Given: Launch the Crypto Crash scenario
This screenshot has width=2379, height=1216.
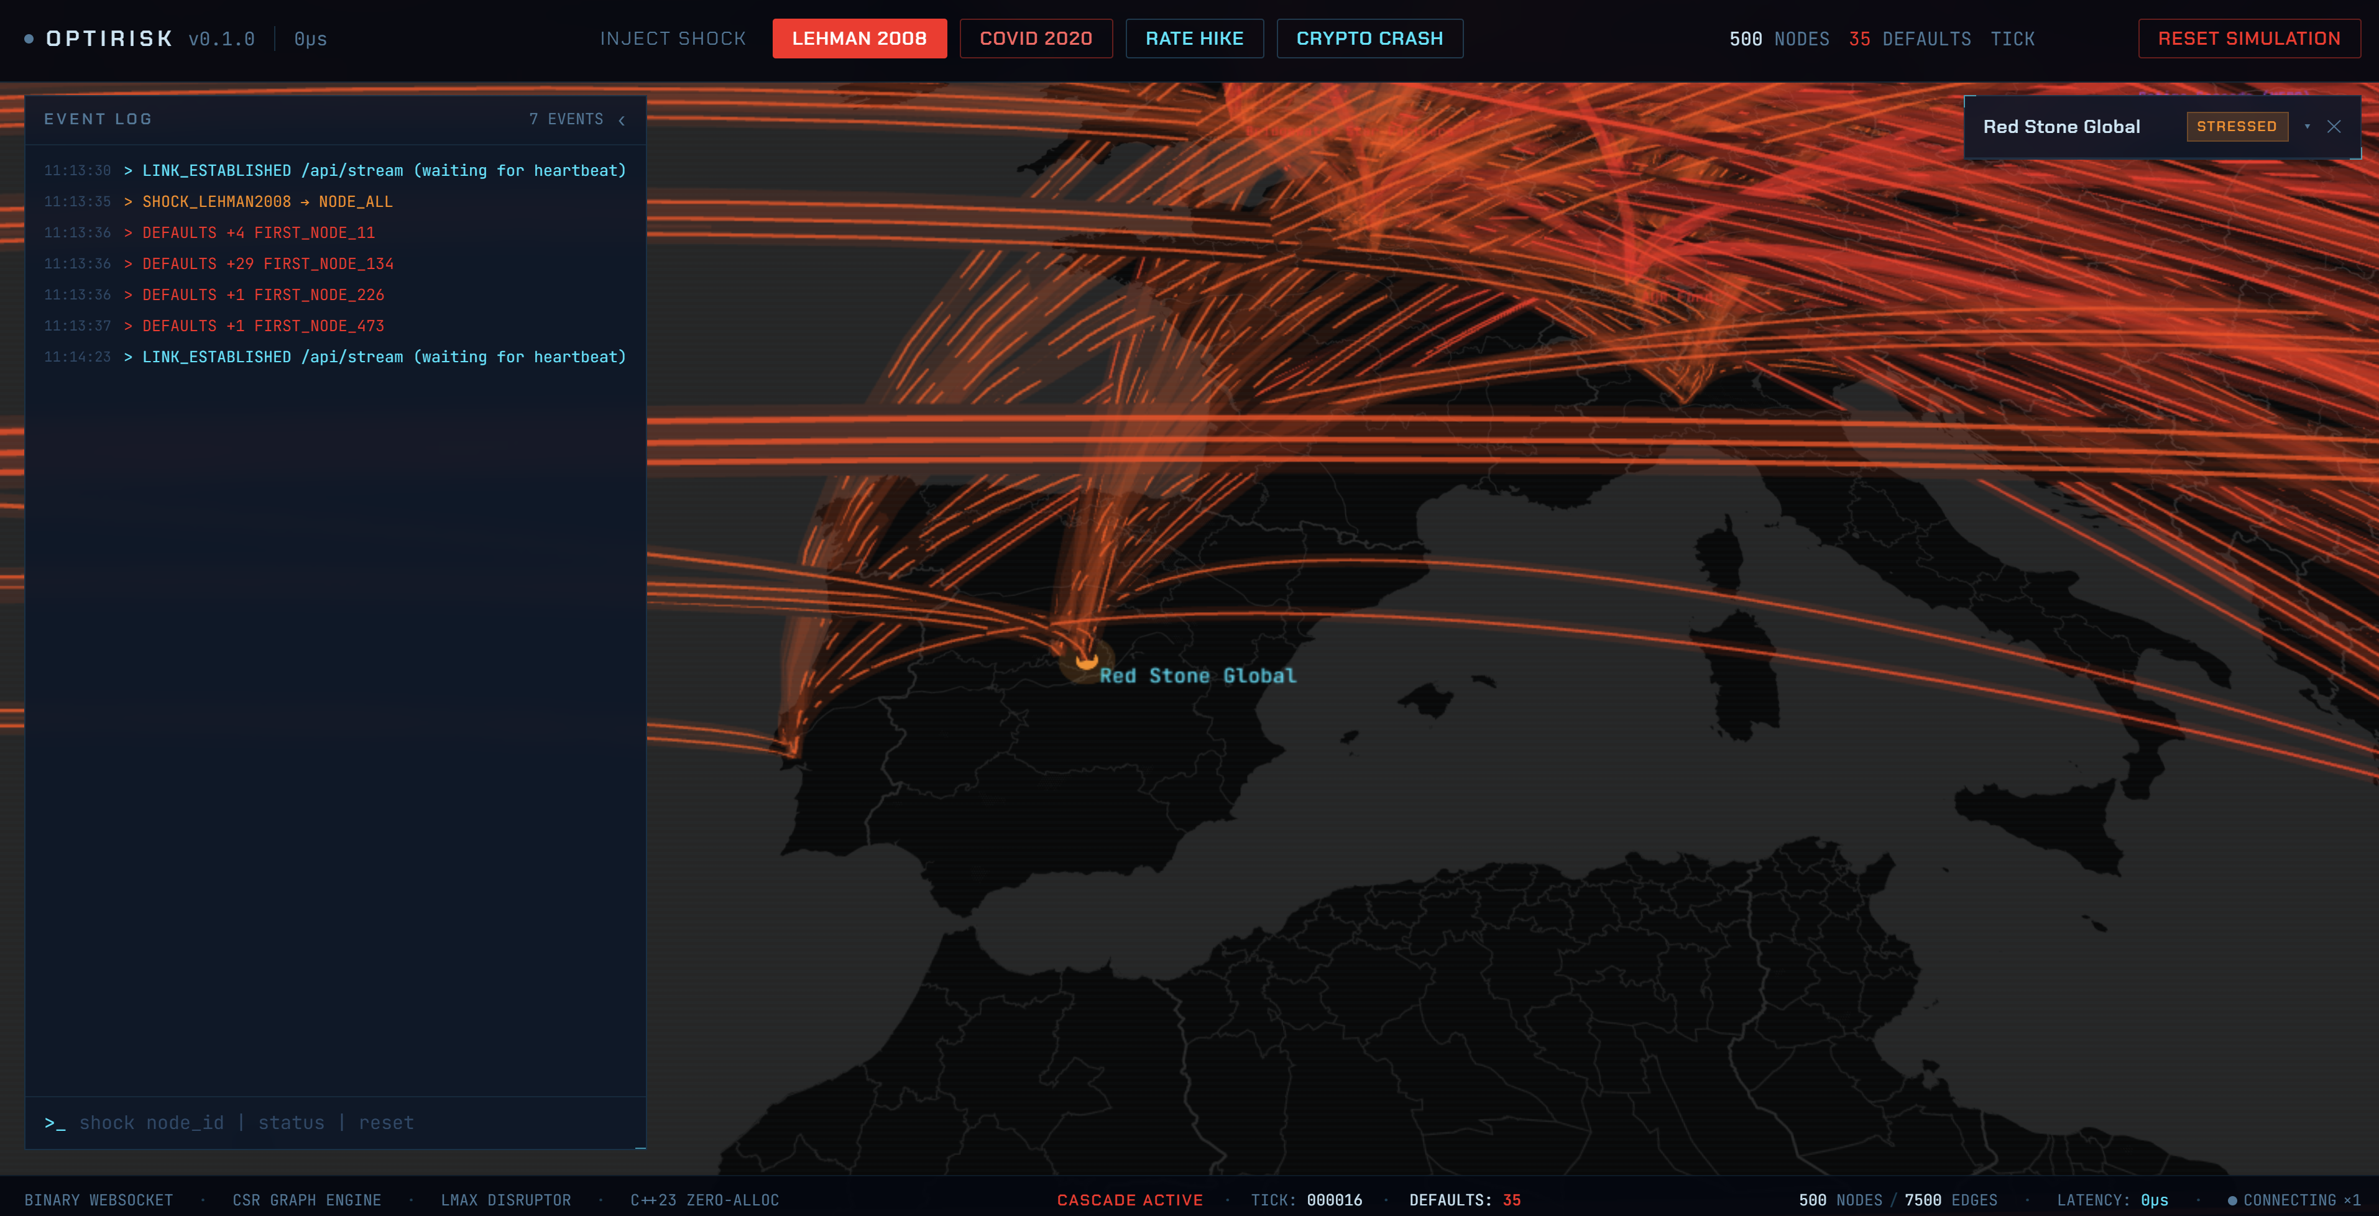Looking at the screenshot, I should (x=1369, y=39).
